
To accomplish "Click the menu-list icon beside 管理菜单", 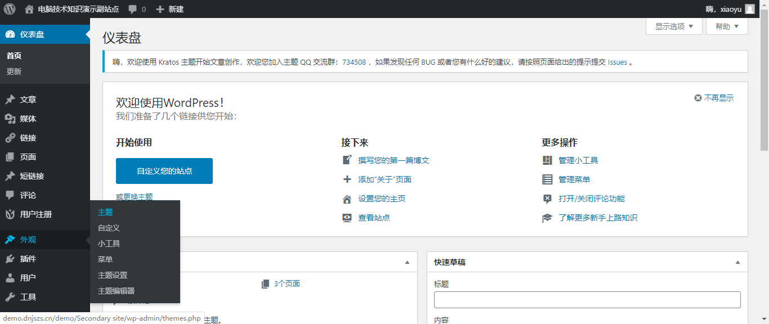I will click(547, 179).
